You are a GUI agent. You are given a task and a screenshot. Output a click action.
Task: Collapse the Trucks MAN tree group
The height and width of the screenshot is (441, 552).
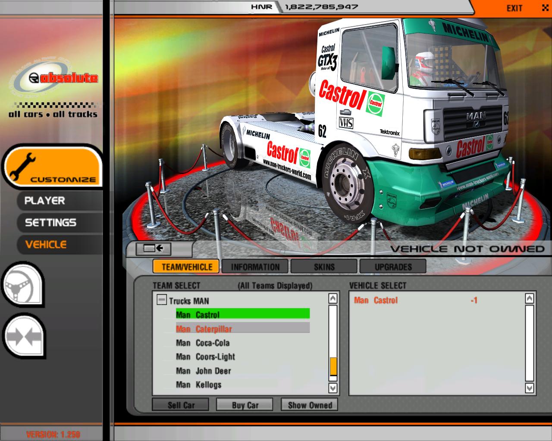point(162,300)
